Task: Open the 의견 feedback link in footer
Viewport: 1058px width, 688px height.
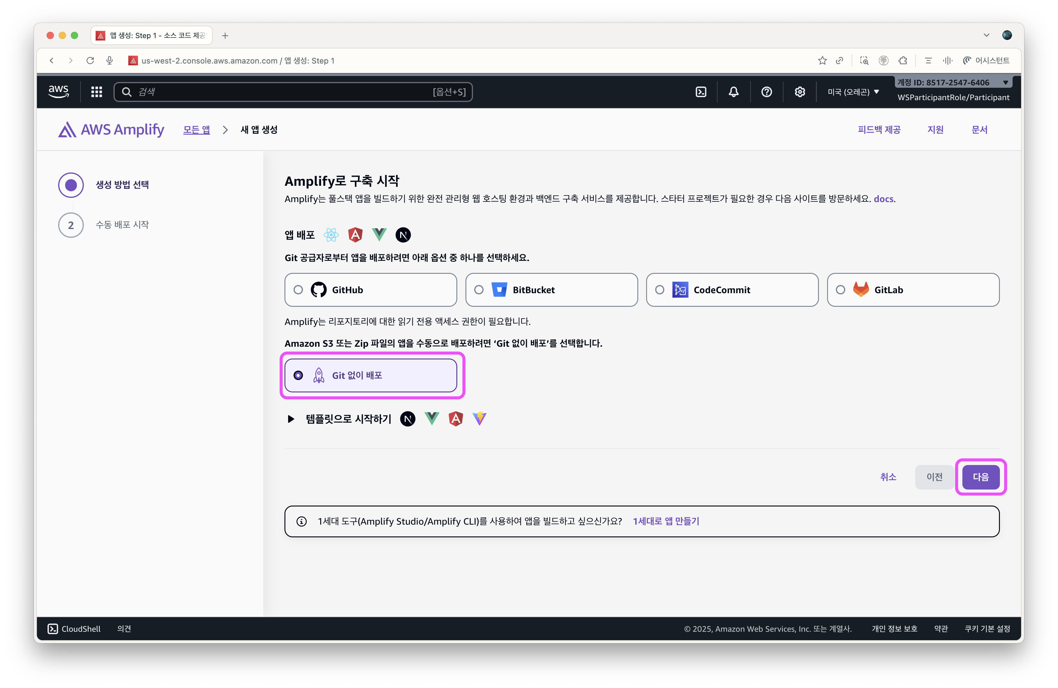Action: (x=124, y=628)
